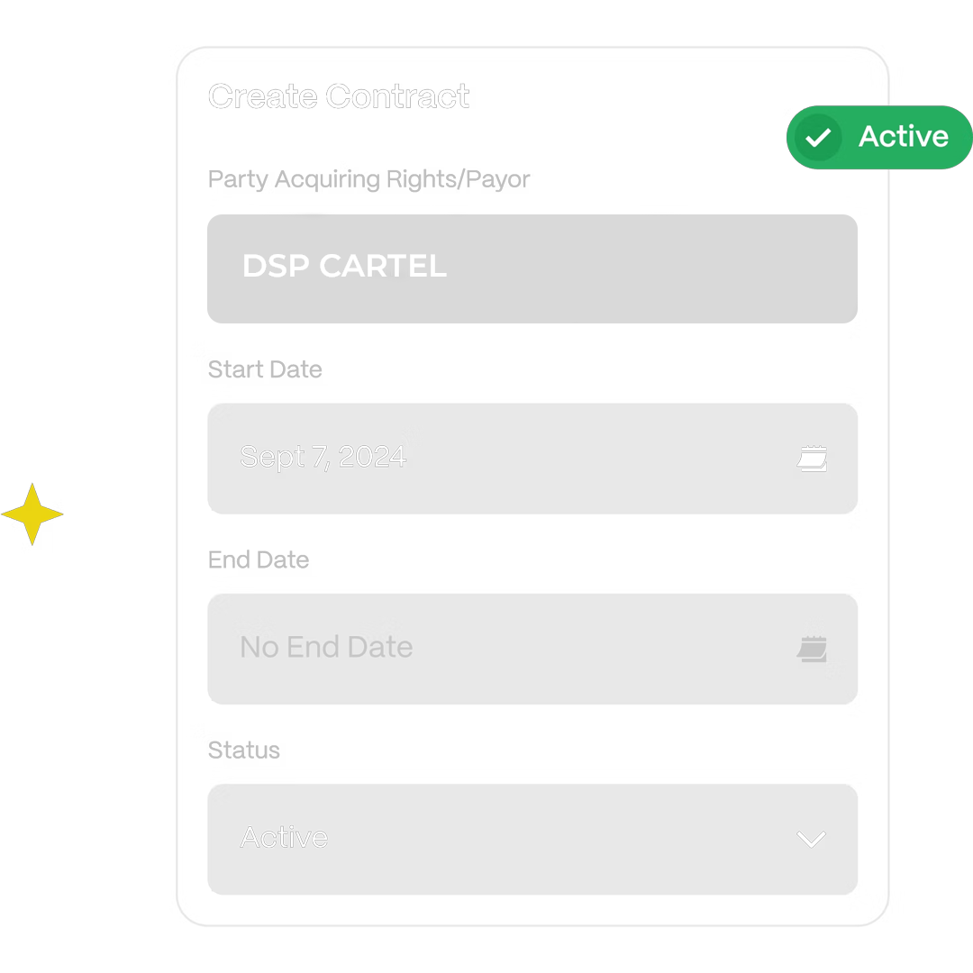
Task: Click the DSP CARTEL text
Action: point(344,267)
